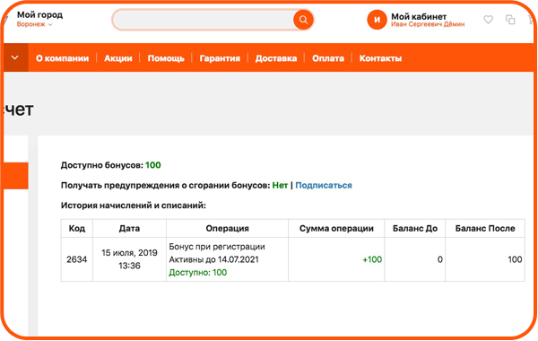Click the green Нет notification status
Image resolution: width=538 pixels, height=341 pixels.
[280, 186]
